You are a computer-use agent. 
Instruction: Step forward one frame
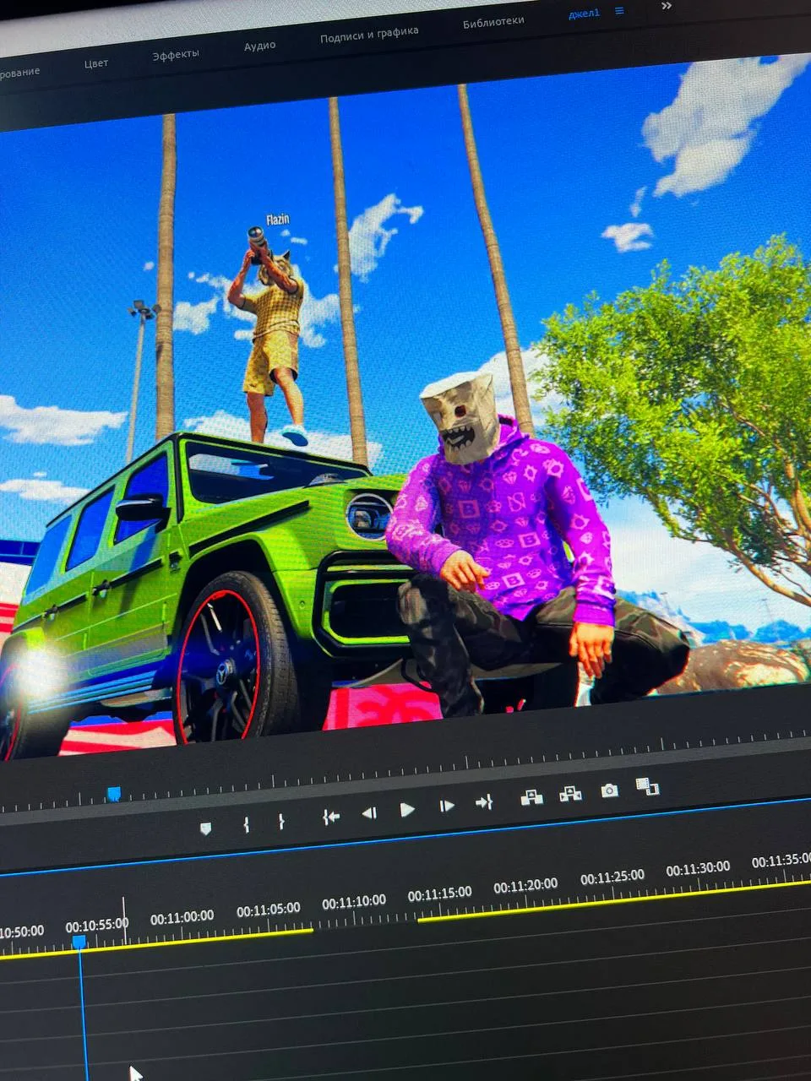tap(447, 807)
